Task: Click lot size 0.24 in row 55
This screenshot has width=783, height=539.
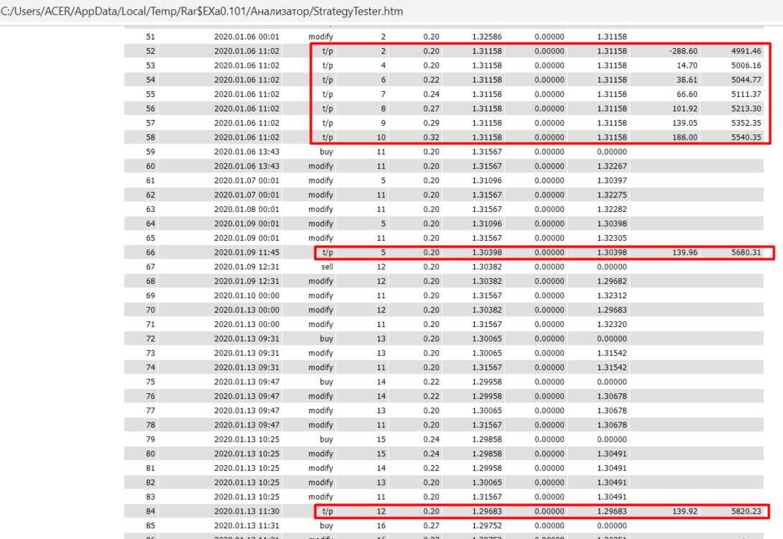Action: click(x=432, y=94)
